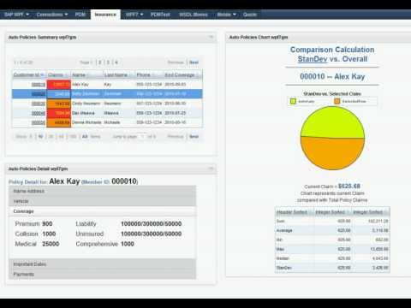Viewport: 411px width, 308px height.
Task: Select the StanDev row in stats table
Action: [x=332, y=268]
